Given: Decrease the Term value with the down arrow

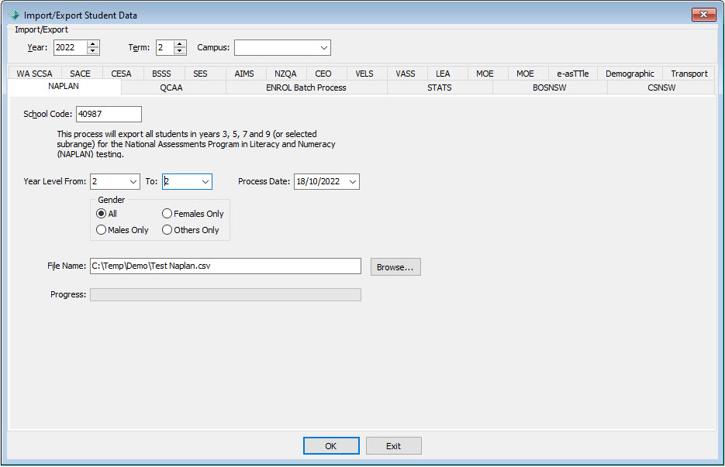Looking at the screenshot, I should tap(179, 51).
